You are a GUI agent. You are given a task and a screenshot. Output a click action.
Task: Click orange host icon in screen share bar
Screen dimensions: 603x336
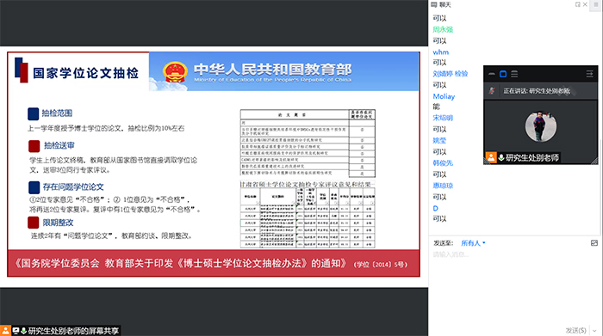click(5, 331)
